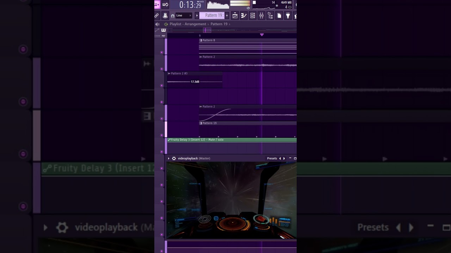
Task: Click the Pattern 19 selector up/down arrows
Action: click(223, 15)
